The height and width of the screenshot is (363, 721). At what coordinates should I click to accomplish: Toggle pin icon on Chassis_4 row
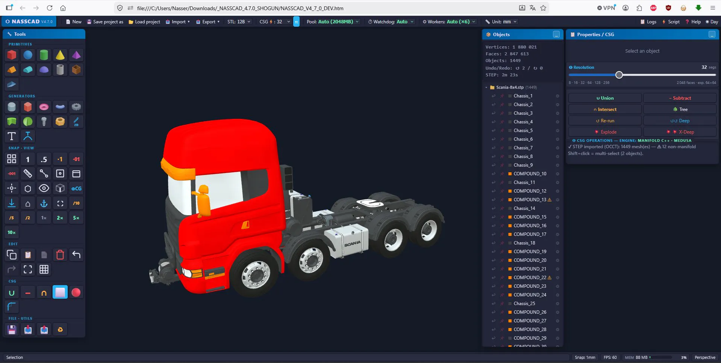tap(502, 122)
